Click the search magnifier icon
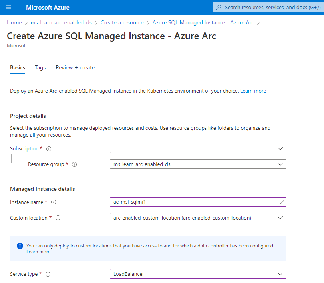The width and height of the screenshot is (324, 283). tap(219, 7)
